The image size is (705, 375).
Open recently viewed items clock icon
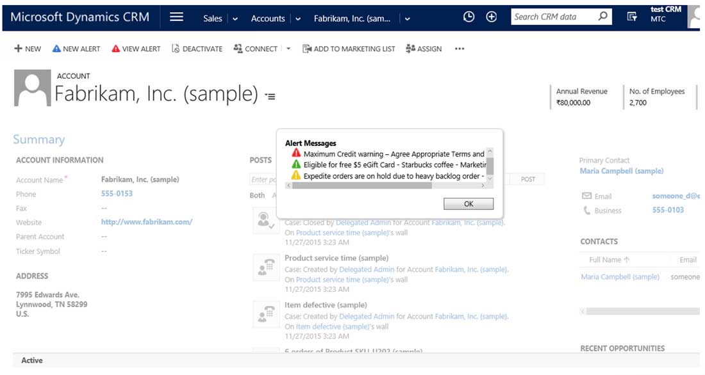469,17
